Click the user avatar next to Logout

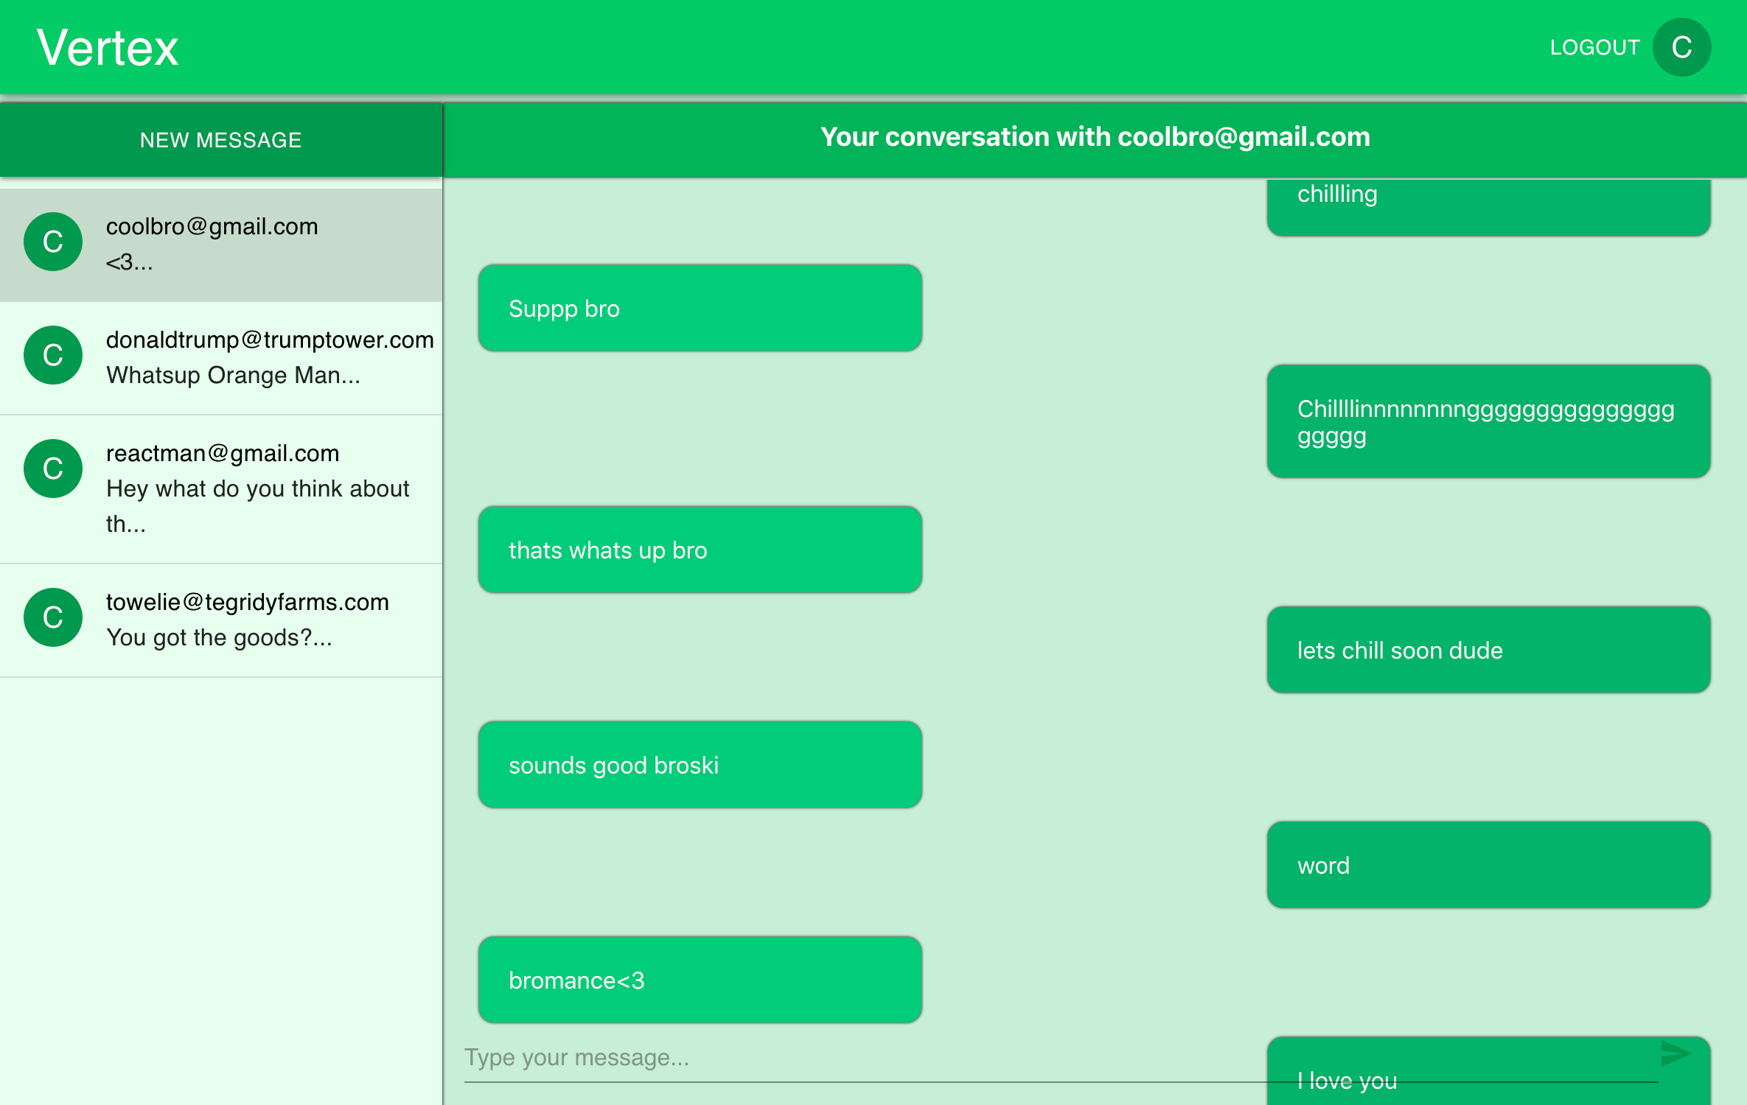click(x=1681, y=48)
